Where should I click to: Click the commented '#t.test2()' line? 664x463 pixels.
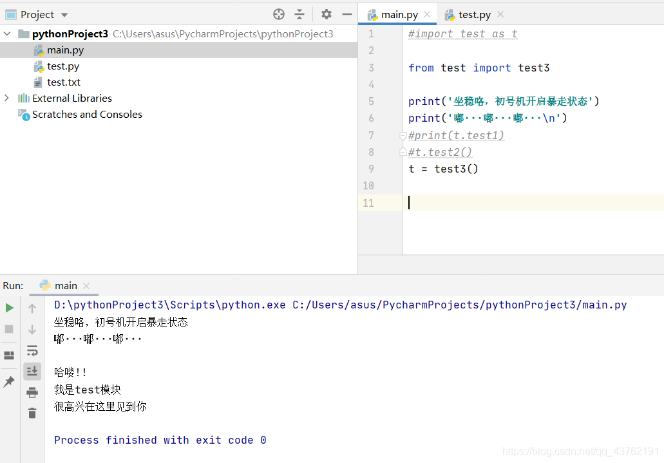pyautogui.click(x=440, y=152)
